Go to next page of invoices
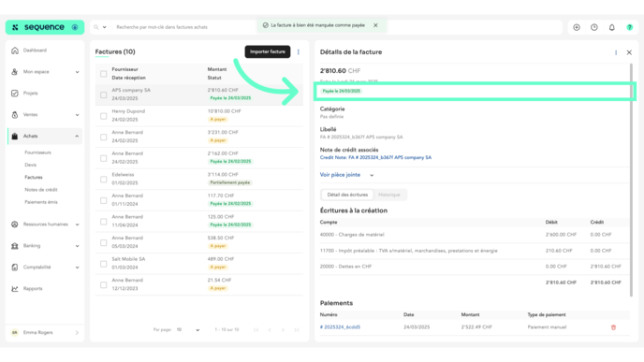This screenshot has width=644, height=362. click(283, 330)
